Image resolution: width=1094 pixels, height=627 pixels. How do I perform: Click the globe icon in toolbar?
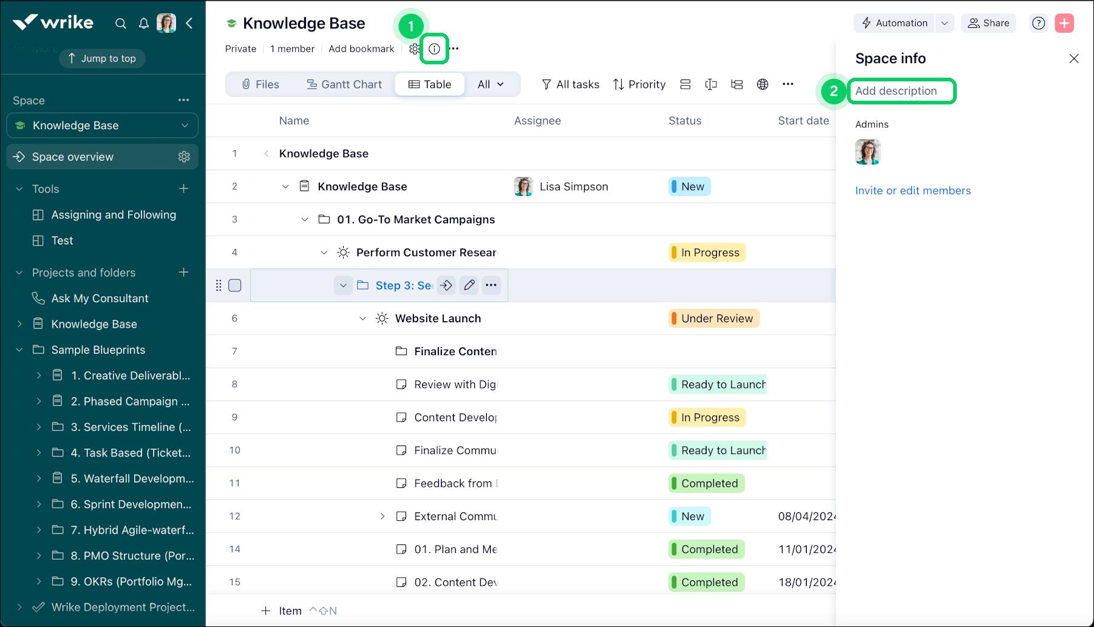(x=763, y=84)
